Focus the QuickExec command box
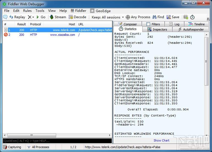Viewport: 212px width, 152px height. point(57,141)
